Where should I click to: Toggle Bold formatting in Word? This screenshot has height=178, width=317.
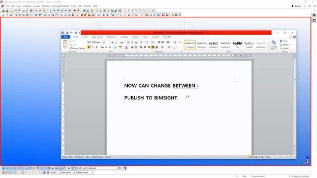pyautogui.click(x=89, y=47)
